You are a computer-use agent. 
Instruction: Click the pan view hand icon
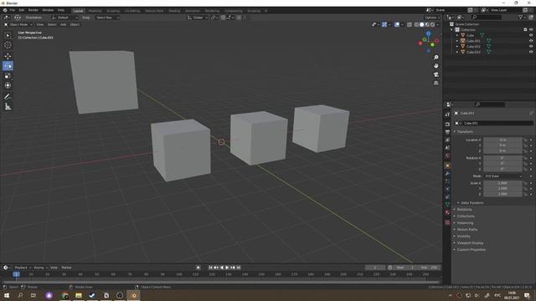pyautogui.click(x=435, y=66)
